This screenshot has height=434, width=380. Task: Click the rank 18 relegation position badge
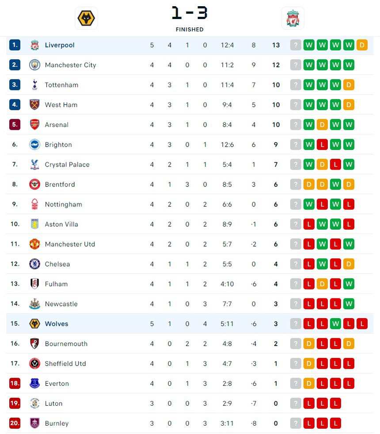(15, 383)
